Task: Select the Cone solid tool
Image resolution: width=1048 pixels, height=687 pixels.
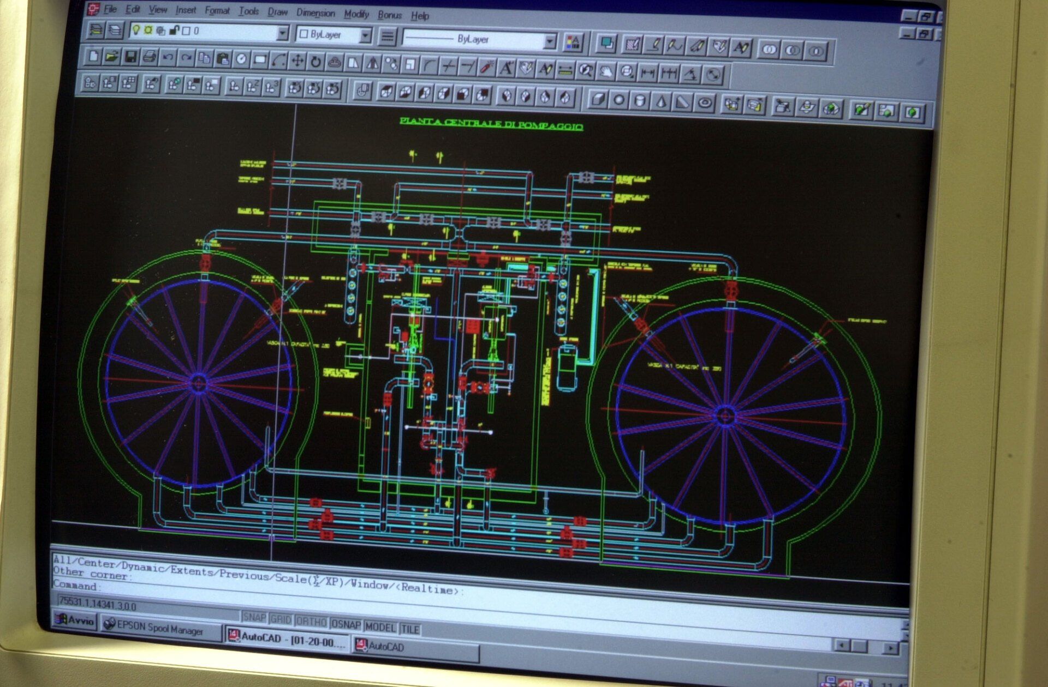Action: (662, 101)
